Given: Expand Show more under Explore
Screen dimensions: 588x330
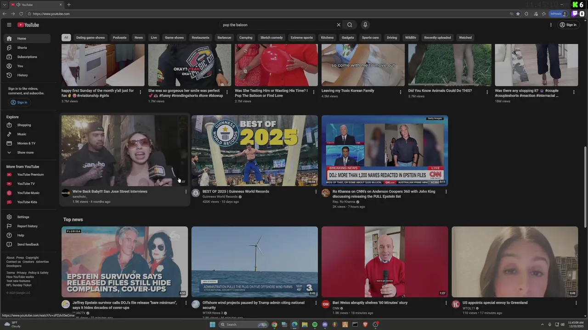Looking at the screenshot, I should 28,153.
